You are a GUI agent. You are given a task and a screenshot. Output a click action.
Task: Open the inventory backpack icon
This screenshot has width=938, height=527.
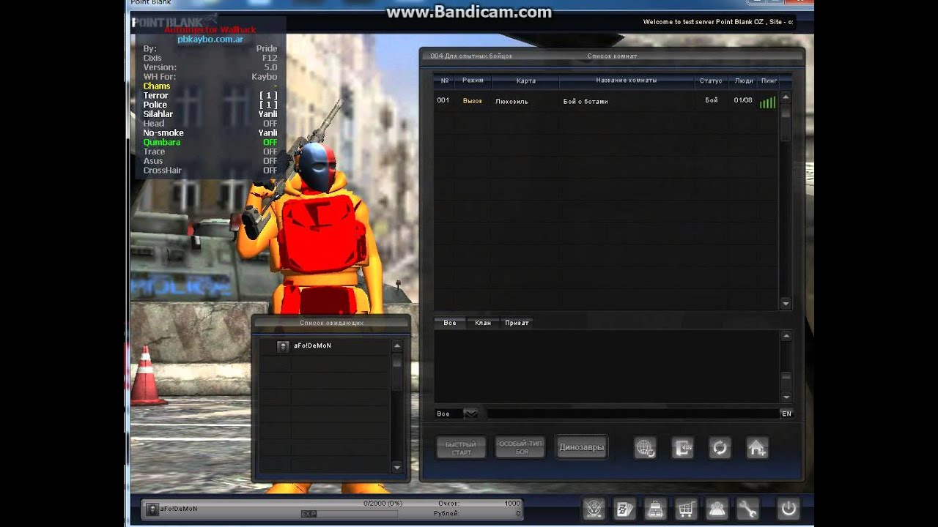click(x=655, y=509)
